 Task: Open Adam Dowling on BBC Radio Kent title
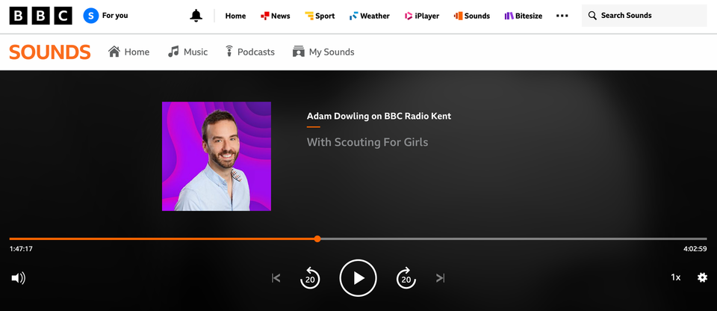pyautogui.click(x=379, y=116)
